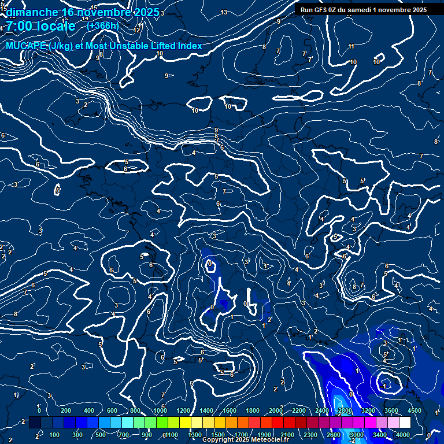Click the '400' legend value
The width and height of the screenshot is (444, 444).
click(x=89, y=410)
